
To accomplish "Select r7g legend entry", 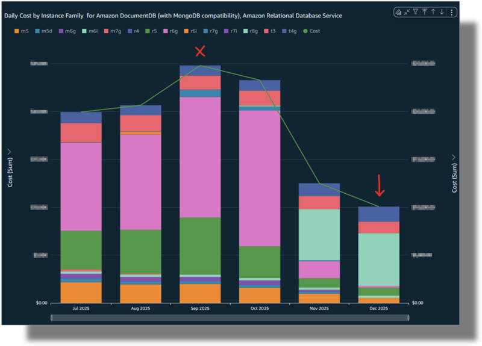I will [210, 31].
